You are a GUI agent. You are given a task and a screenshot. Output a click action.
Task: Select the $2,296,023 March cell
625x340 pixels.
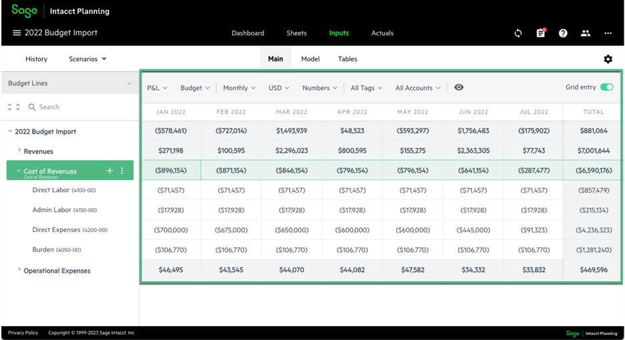292,151
